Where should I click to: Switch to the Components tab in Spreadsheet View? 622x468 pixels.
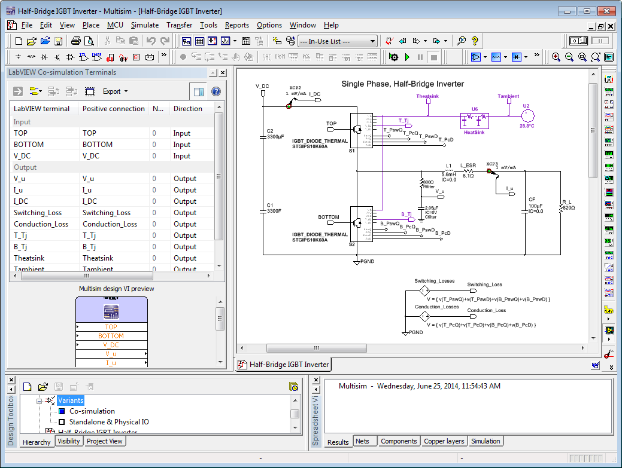[399, 441]
